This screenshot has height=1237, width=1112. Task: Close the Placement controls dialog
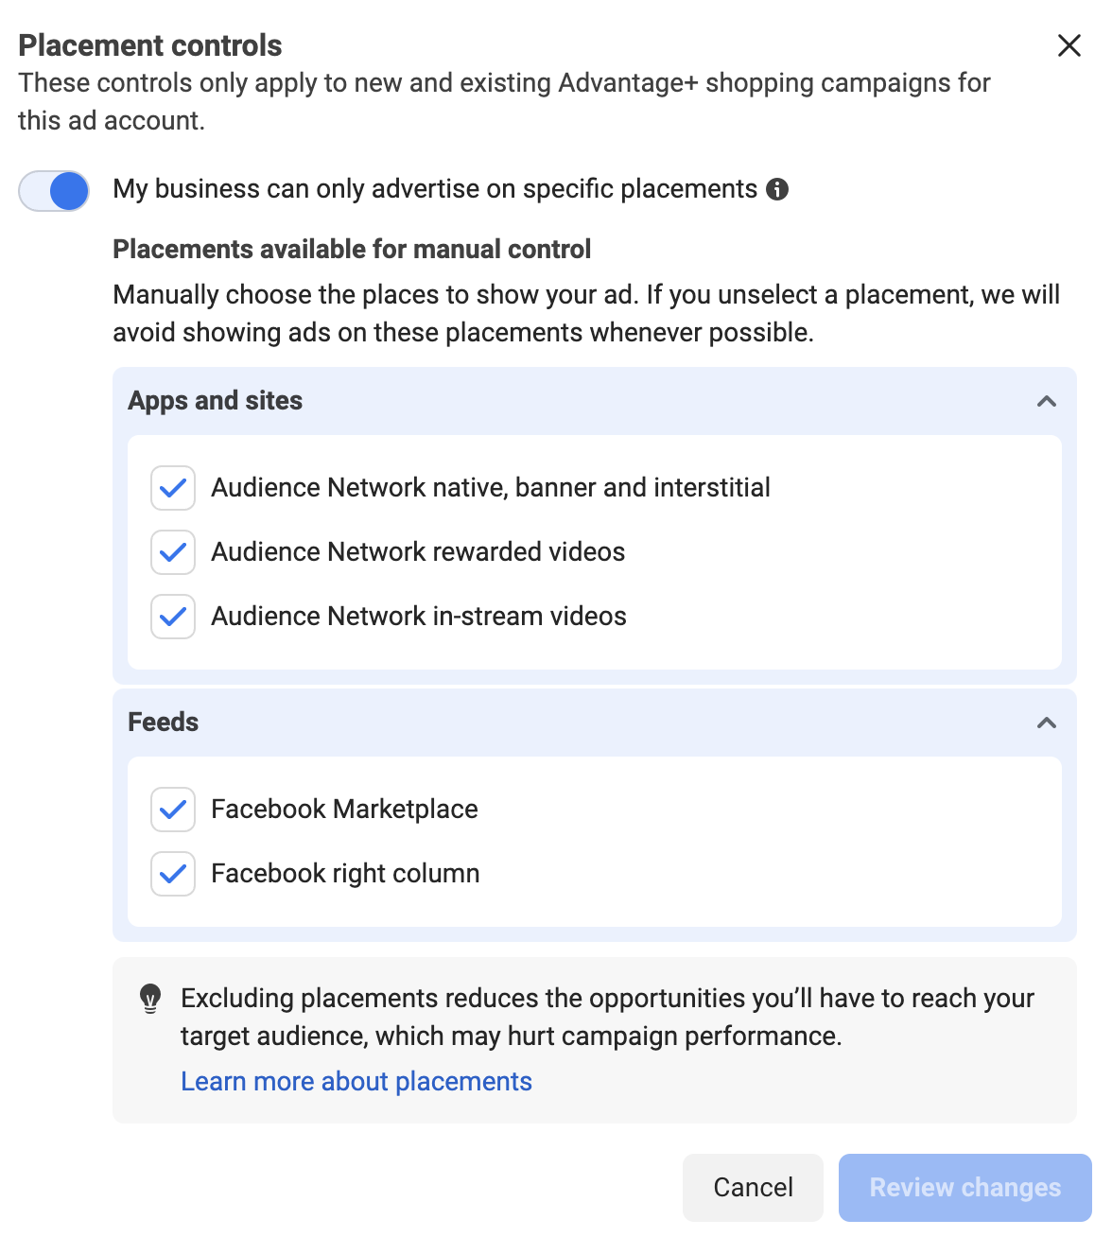(x=1069, y=45)
